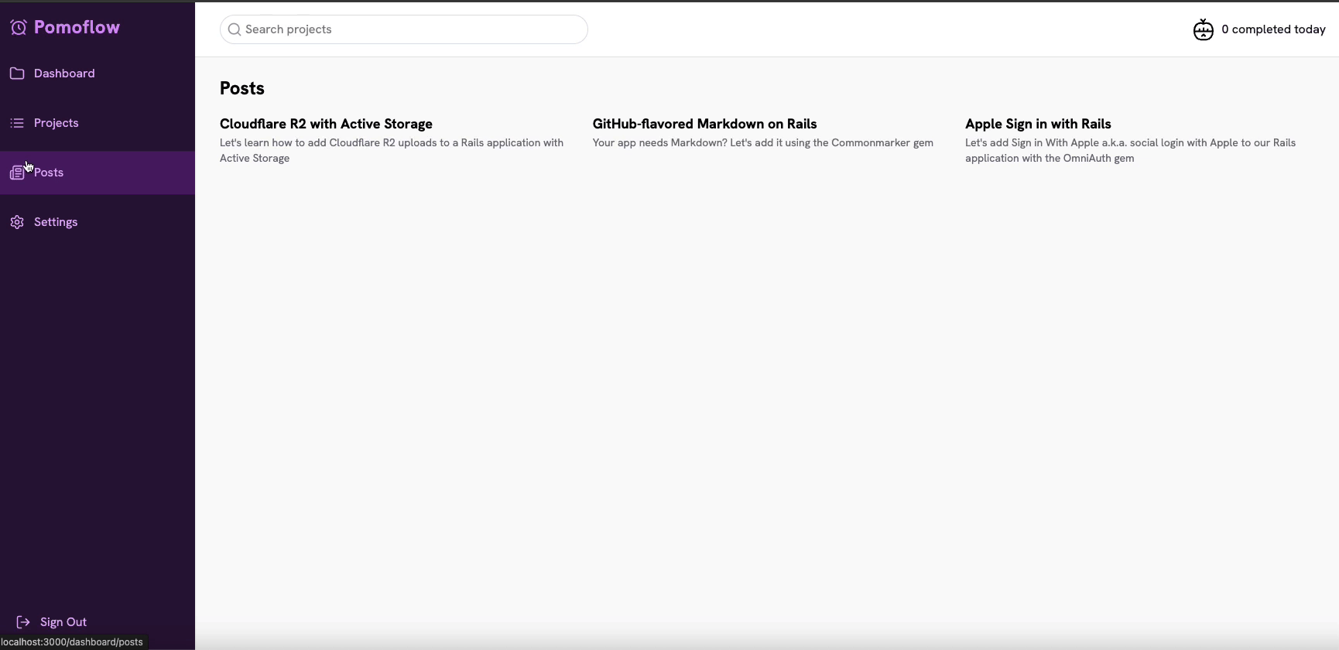Click the magnifying glass search icon
The image size is (1339, 650).
[x=235, y=29]
